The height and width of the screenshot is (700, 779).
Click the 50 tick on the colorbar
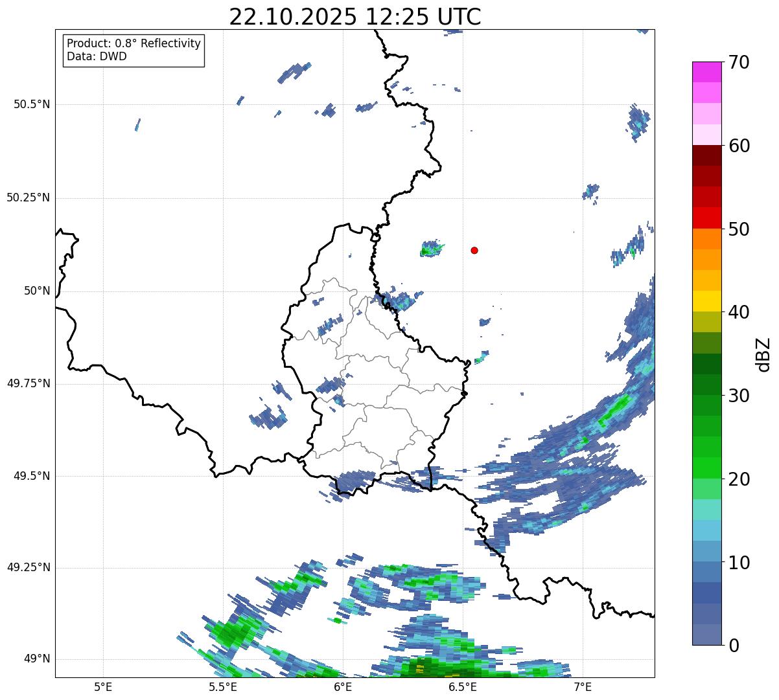pos(739,229)
